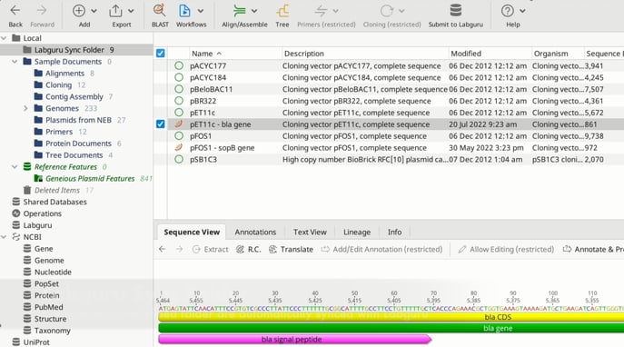Screen dimensions: 624x347
Task: Open the Deleted Items trash
Action: coord(57,190)
